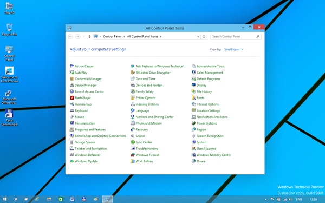Show hidden tray icons arrow

click(x=265, y=200)
